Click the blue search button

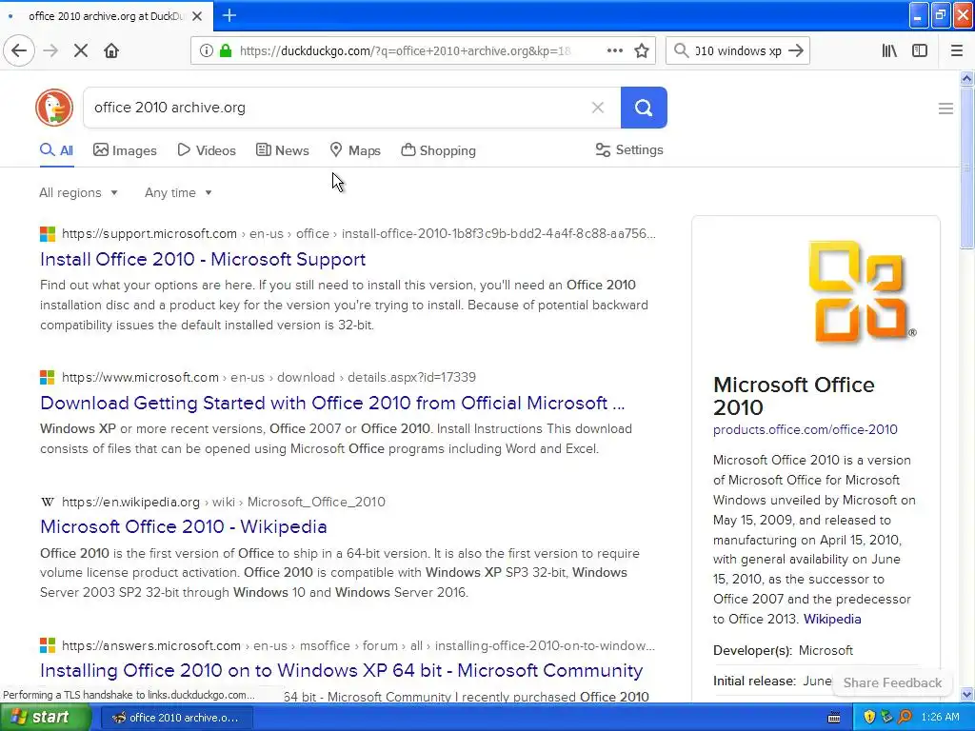pyautogui.click(x=644, y=108)
